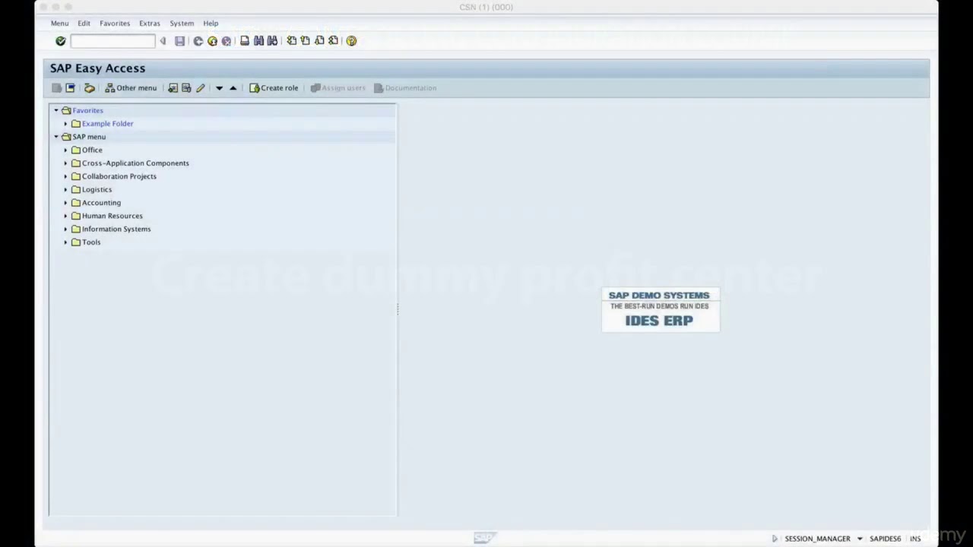The width and height of the screenshot is (973, 547).
Task: Click the green Back arrow icon
Action: point(198,41)
